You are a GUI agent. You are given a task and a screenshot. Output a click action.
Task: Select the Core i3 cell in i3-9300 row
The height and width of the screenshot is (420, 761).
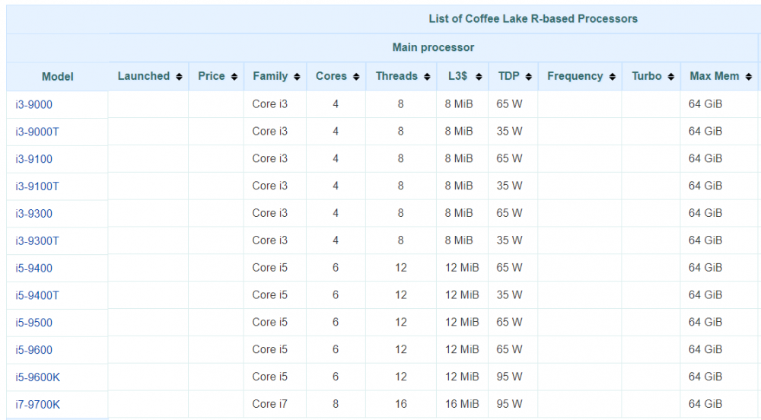click(x=275, y=213)
